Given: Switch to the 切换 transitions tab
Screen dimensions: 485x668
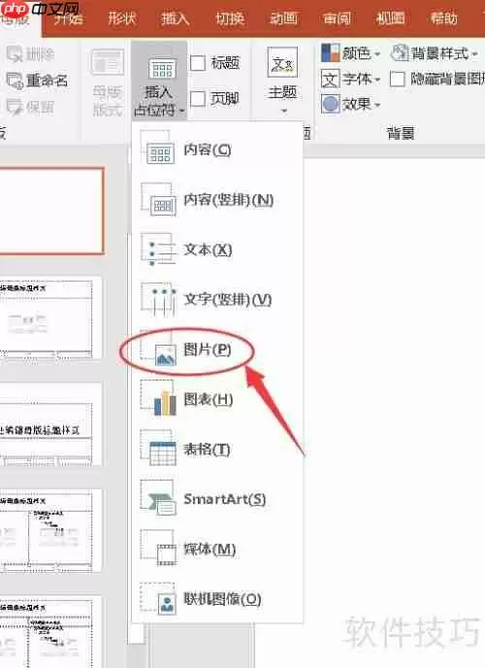Looking at the screenshot, I should point(230,17).
